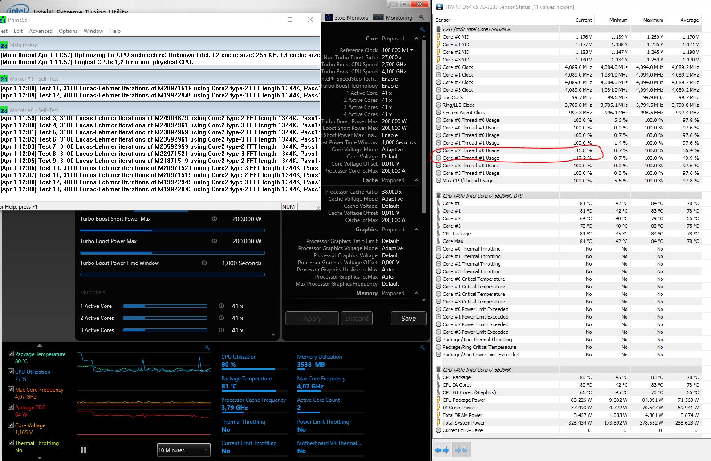Show info for Turbo Boost Power Max
The width and height of the screenshot is (711, 461).
pos(214,241)
